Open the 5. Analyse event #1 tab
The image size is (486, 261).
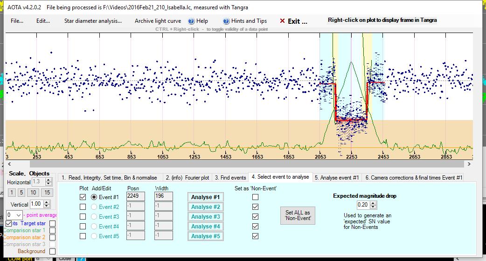(x=337, y=178)
